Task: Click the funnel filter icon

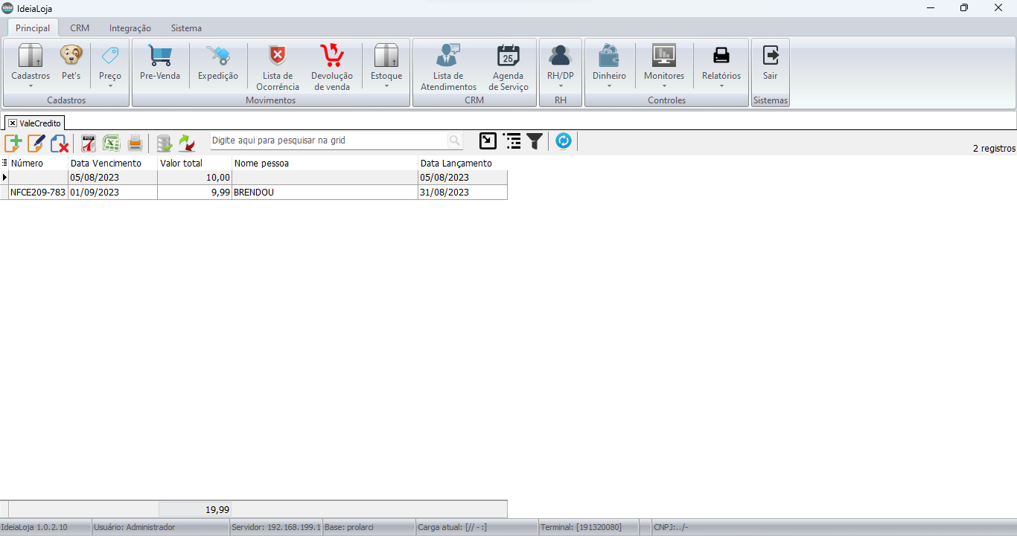Action: 535,141
